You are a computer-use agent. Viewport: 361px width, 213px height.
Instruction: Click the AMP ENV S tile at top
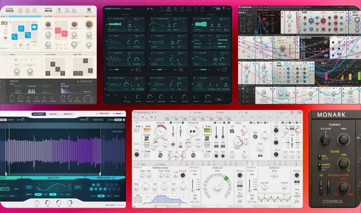[86, 61]
